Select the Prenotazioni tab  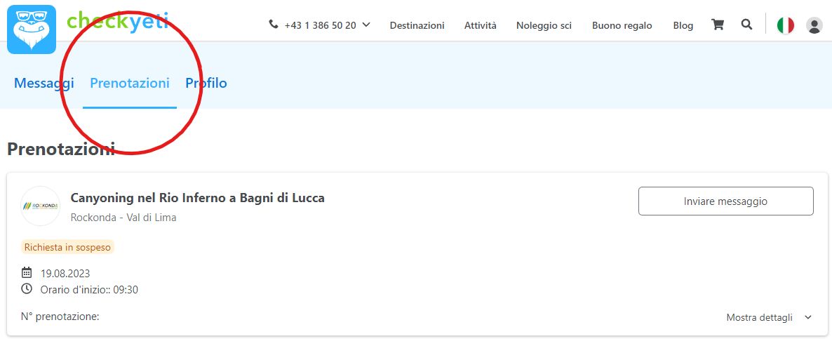[x=130, y=84]
